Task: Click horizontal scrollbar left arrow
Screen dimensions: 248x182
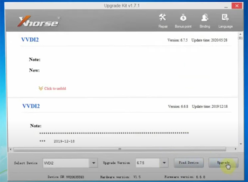Action: [x=11, y=149]
